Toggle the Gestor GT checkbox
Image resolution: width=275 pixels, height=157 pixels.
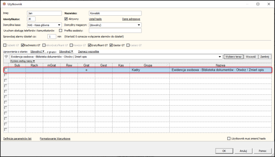111,45
